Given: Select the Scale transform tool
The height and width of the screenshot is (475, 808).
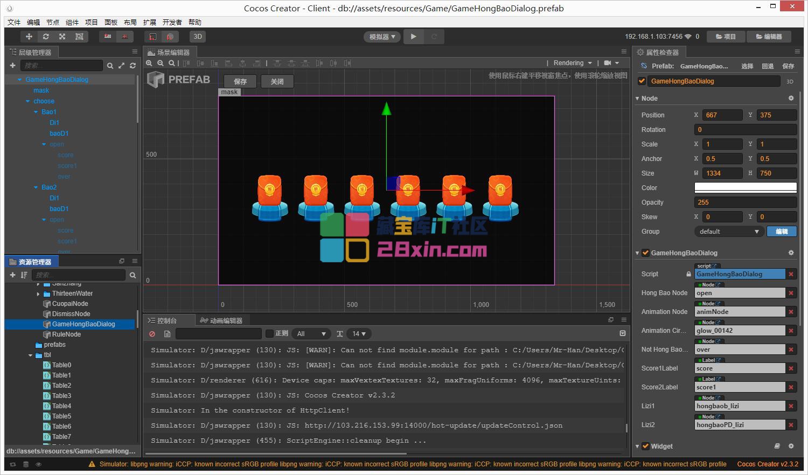Looking at the screenshot, I should click(62, 37).
